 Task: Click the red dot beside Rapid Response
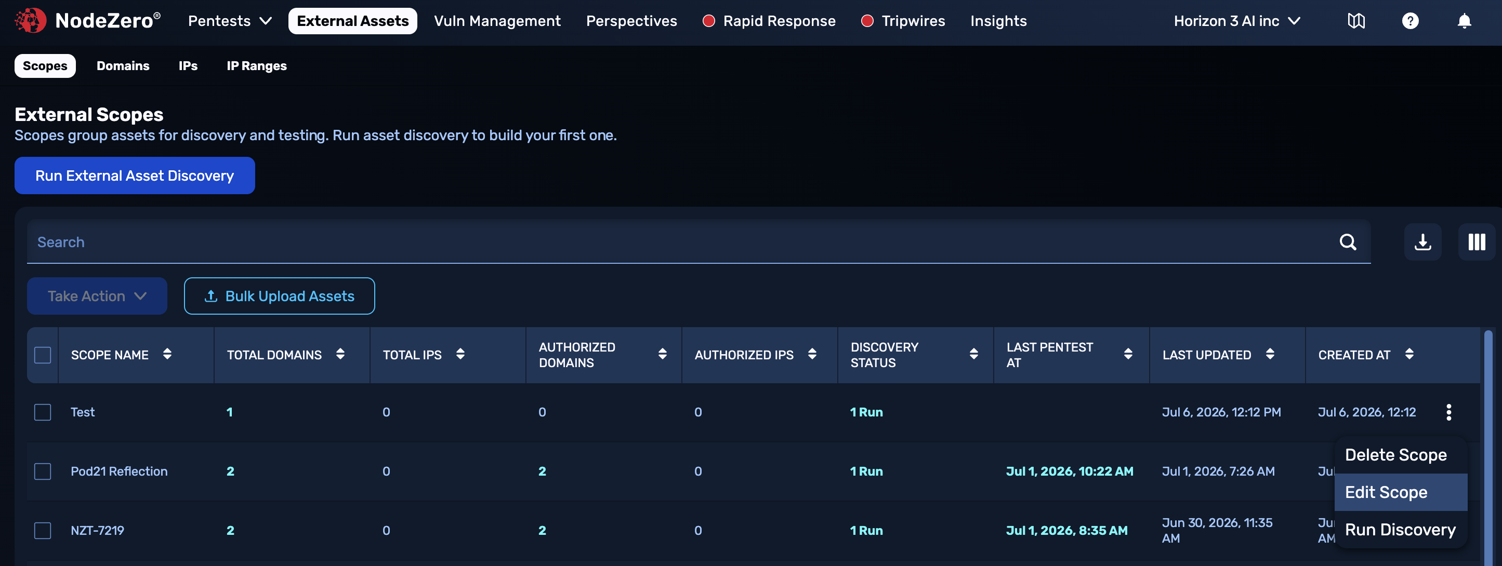(x=708, y=21)
